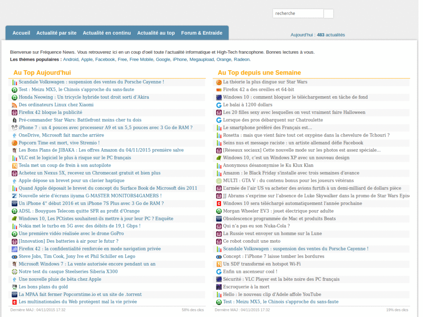This screenshot has height=317, width=423.
Task: Click the icon beside Tesla met un coup de frein
Action: [14, 166]
